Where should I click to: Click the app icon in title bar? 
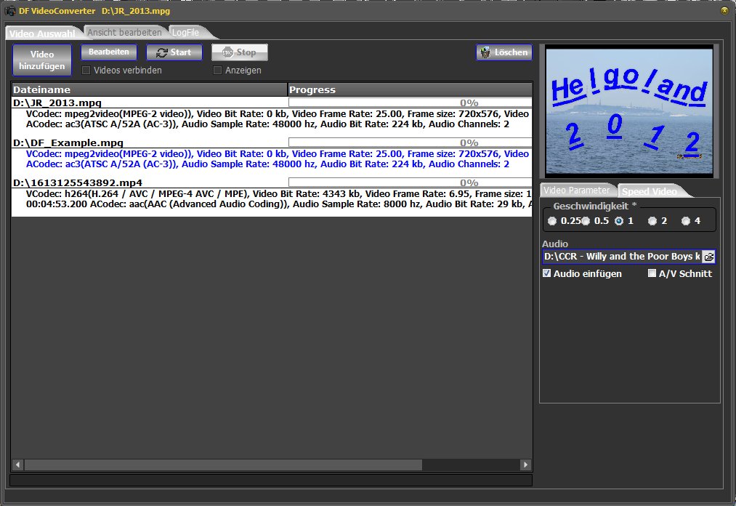(x=11, y=11)
